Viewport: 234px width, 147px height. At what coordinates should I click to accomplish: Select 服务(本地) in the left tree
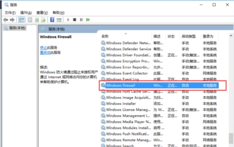point(15,28)
